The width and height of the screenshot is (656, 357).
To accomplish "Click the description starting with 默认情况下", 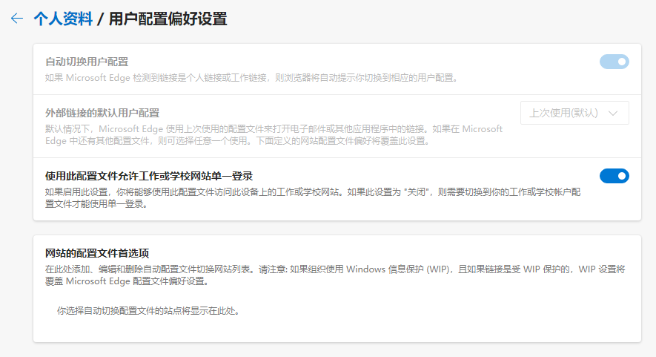I will pos(274,134).
